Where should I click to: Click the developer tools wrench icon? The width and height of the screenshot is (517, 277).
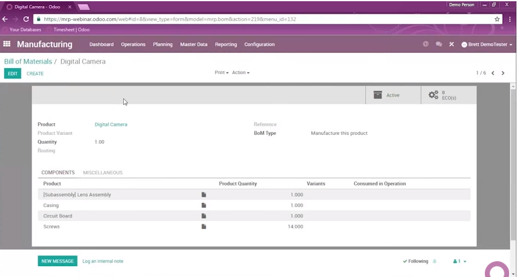tap(451, 44)
